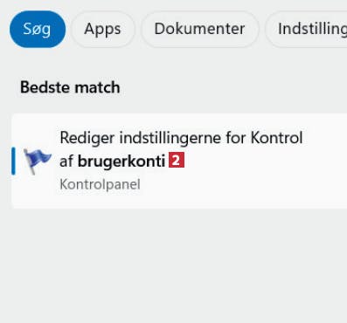Click the blue flag icon of the result

pyautogui.click(x=37, y=161)
